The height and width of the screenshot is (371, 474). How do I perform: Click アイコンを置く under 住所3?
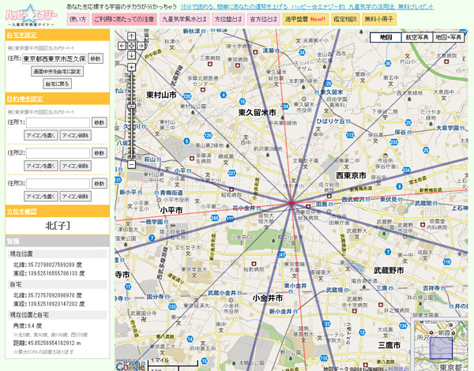pos(41,197)
